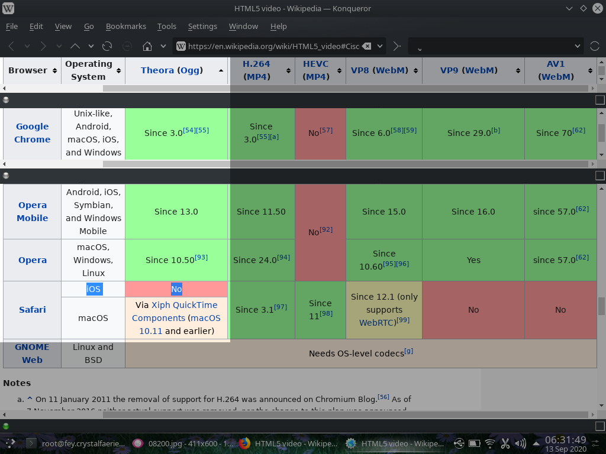Toggle the bottom status bar checkbox
Image resolution: width=606 pixels, height=454 pixels.
pos(599,426)
